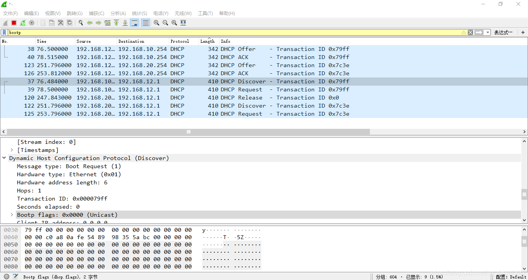Select the Hops: 1 field
528x280 pixels.
coord(29,191)
